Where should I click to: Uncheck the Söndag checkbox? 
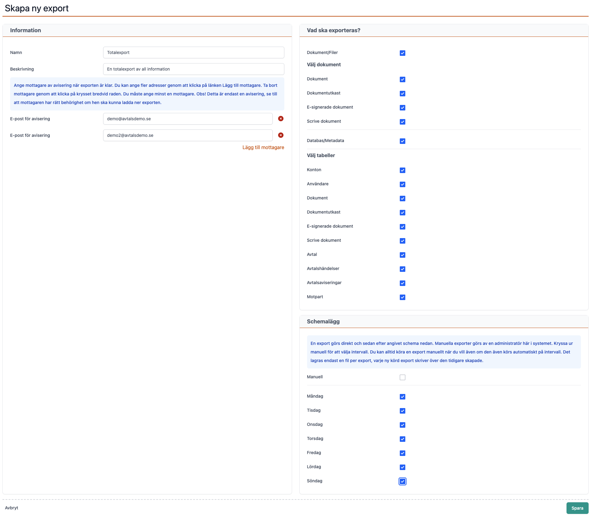click(x=402, y=481)
